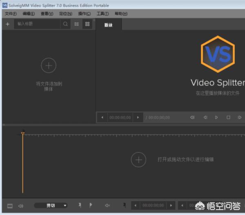Select the 播放 tab
Viewport: 245px width, 215px height.
109,24
